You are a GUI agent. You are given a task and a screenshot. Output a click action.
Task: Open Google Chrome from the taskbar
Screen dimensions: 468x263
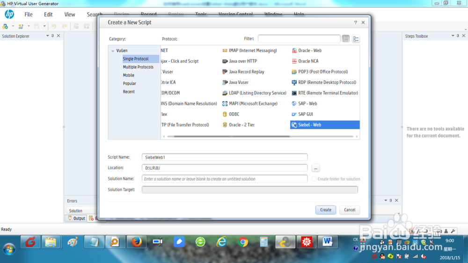[243, 242]
